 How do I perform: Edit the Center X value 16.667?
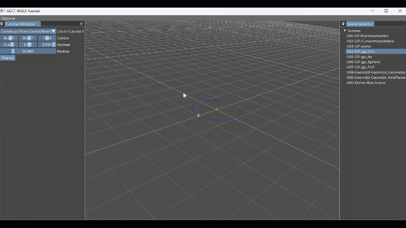(x=9, y=38)
